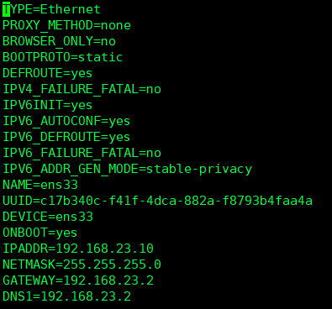Click the IPV6_AUTOCONF=yes entry
Screen dimensions: 332x309
click(x=66, y=121)
